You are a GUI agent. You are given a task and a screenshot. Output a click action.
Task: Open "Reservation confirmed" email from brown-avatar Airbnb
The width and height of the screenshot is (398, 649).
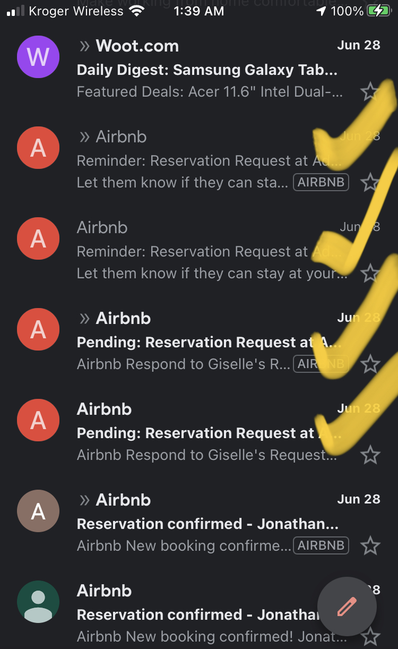click(207, 524)
